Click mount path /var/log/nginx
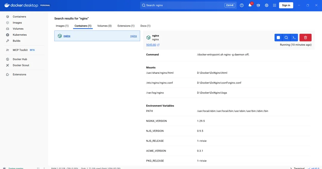322x169 pixels. pyautogui.click(x=155, y=93)
